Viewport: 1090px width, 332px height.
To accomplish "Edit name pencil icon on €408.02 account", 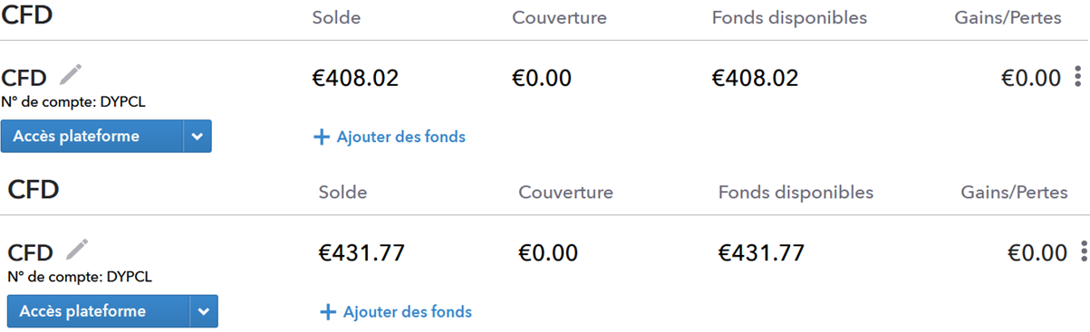I will point(71,74).
